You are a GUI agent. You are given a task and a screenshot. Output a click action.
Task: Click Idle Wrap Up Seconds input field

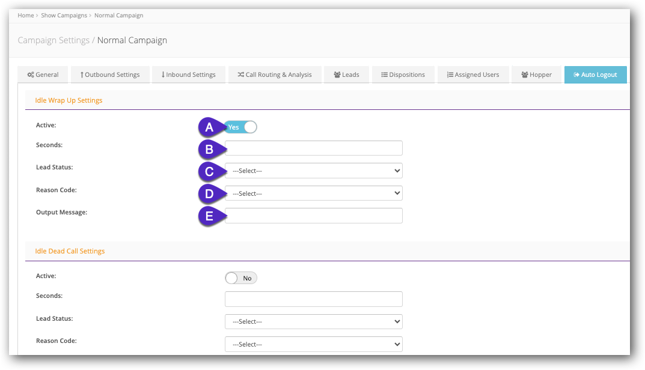pos(313,148)
